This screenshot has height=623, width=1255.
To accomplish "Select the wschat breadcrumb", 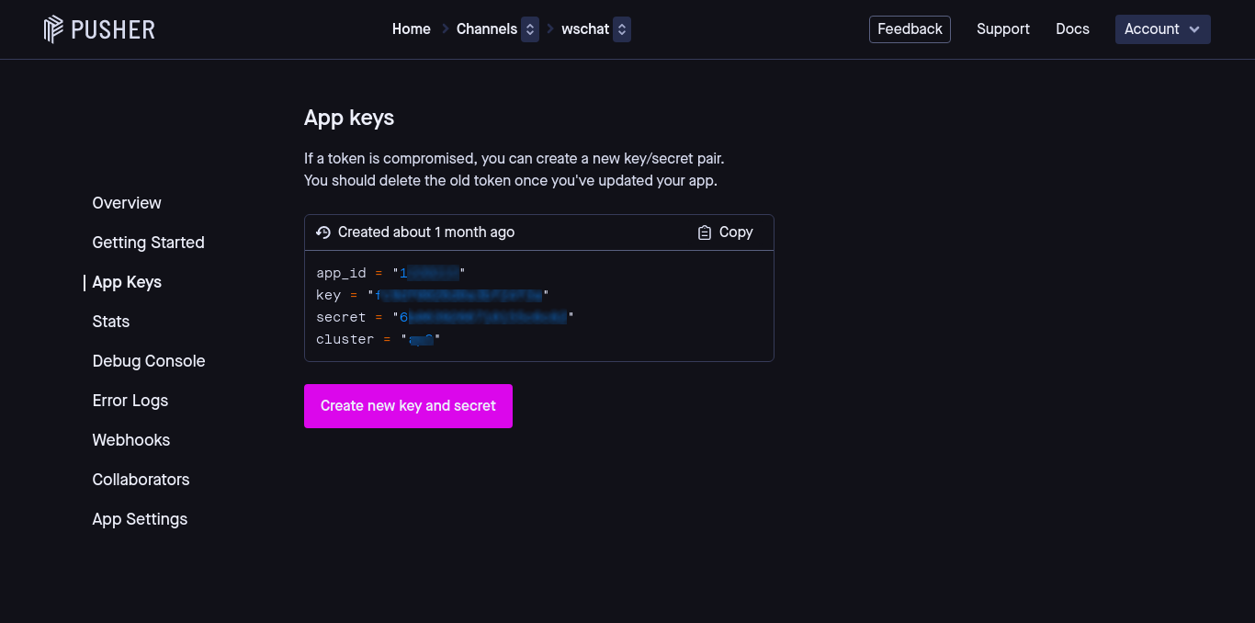I will [x=585, y=29].
